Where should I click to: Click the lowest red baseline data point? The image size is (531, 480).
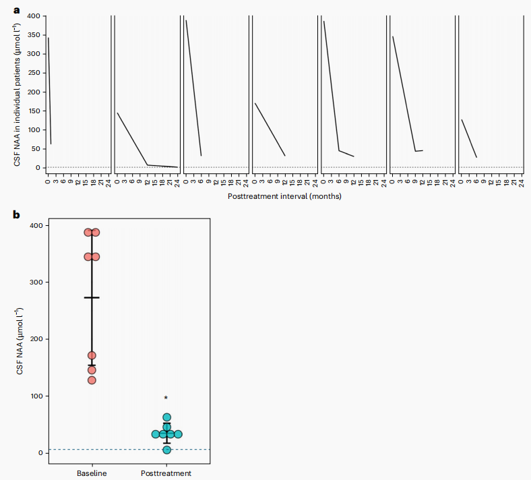pyautogui.click(x=92, y=380)
